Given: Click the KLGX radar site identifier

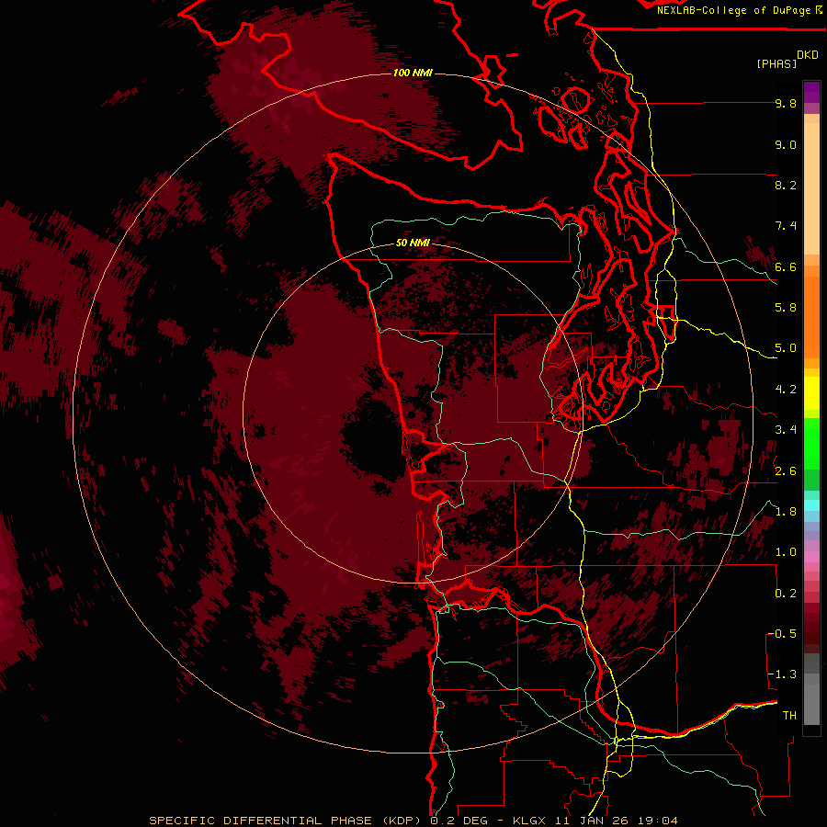Looking at the screenshot, I should [x=530, y=821].
